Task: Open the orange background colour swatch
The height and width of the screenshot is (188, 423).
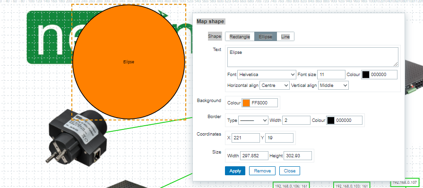Action: click(246, 103)
